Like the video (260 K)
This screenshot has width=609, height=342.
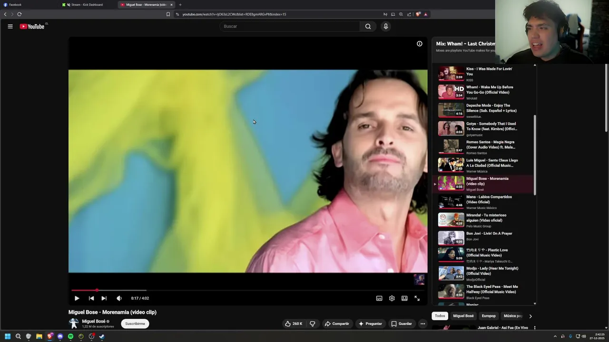(x=294, y=324)
